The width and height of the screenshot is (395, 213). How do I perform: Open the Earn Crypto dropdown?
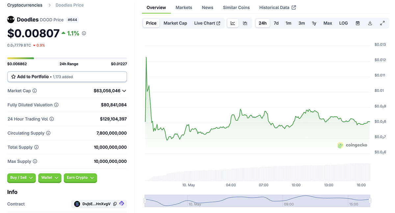tap(80, 178)
